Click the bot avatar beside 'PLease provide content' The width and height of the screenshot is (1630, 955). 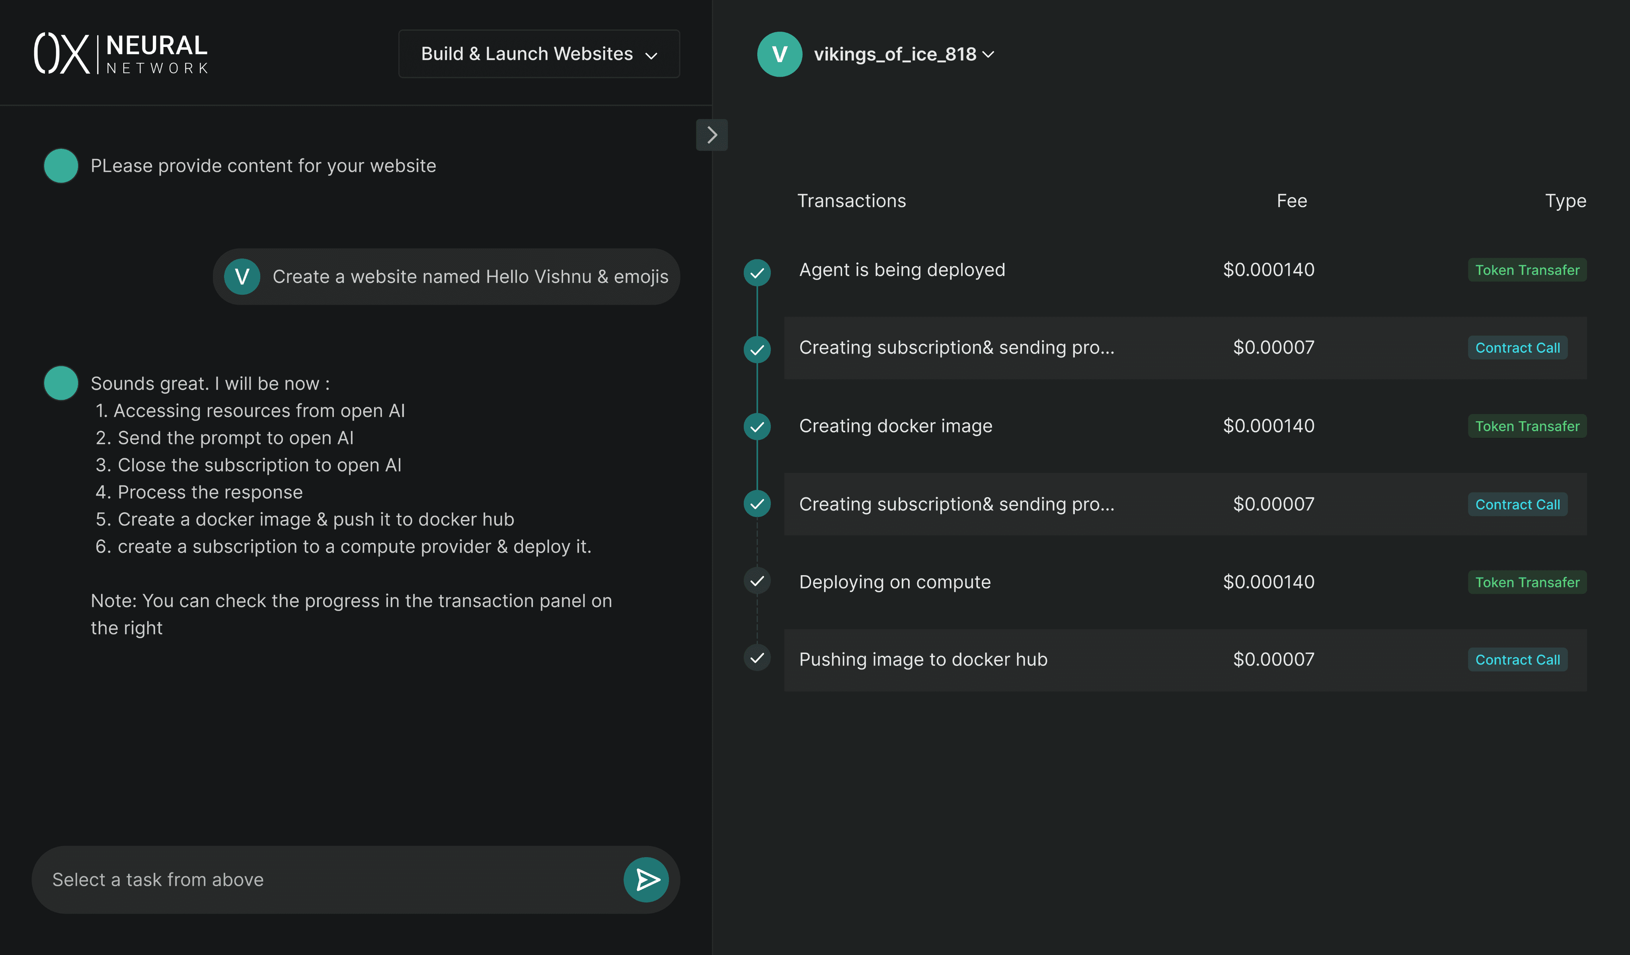[61, 166]
